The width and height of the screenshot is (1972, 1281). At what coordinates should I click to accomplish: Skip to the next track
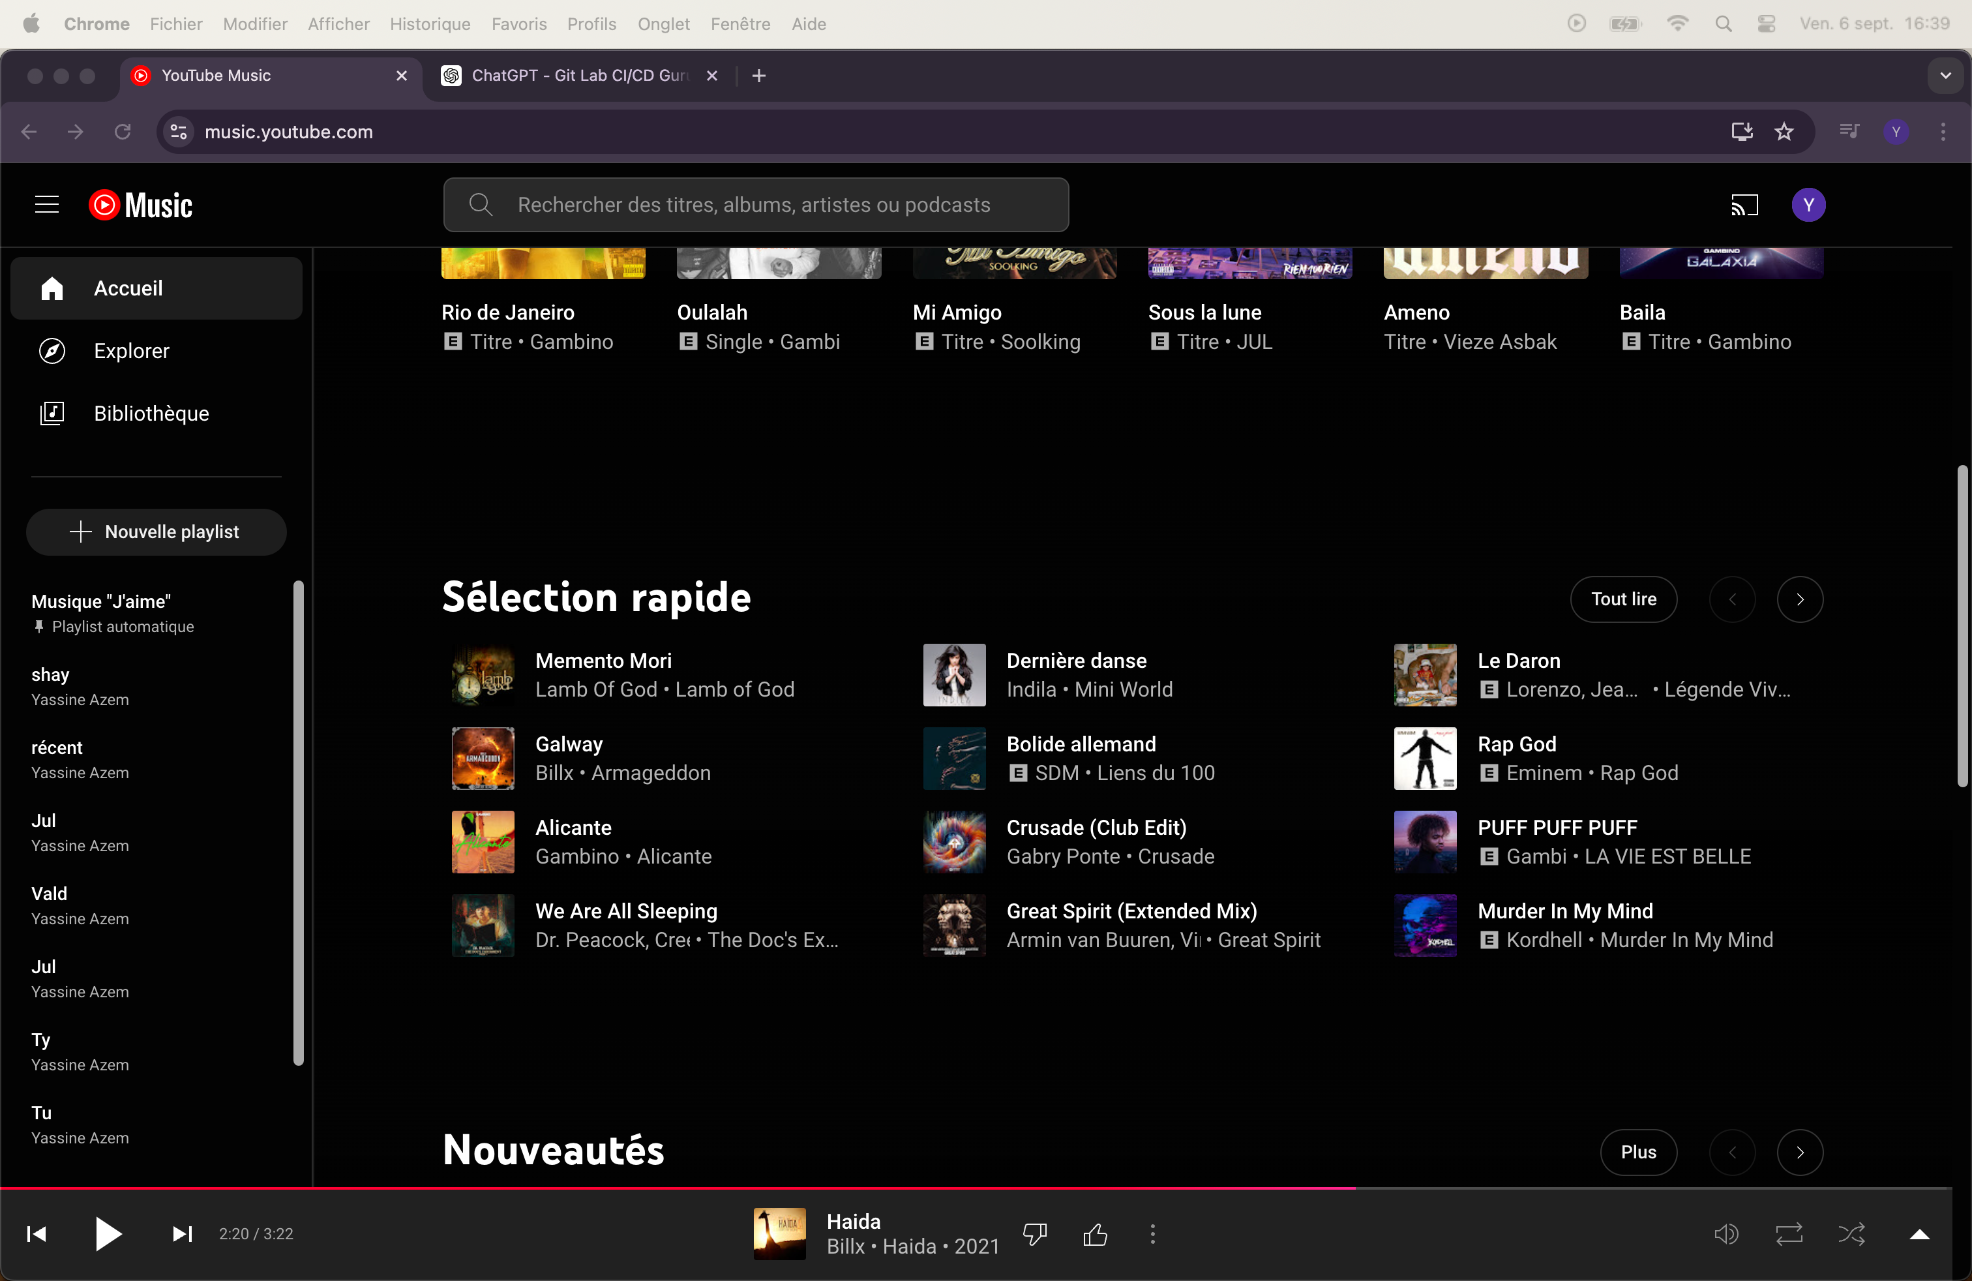(183, 1234)
